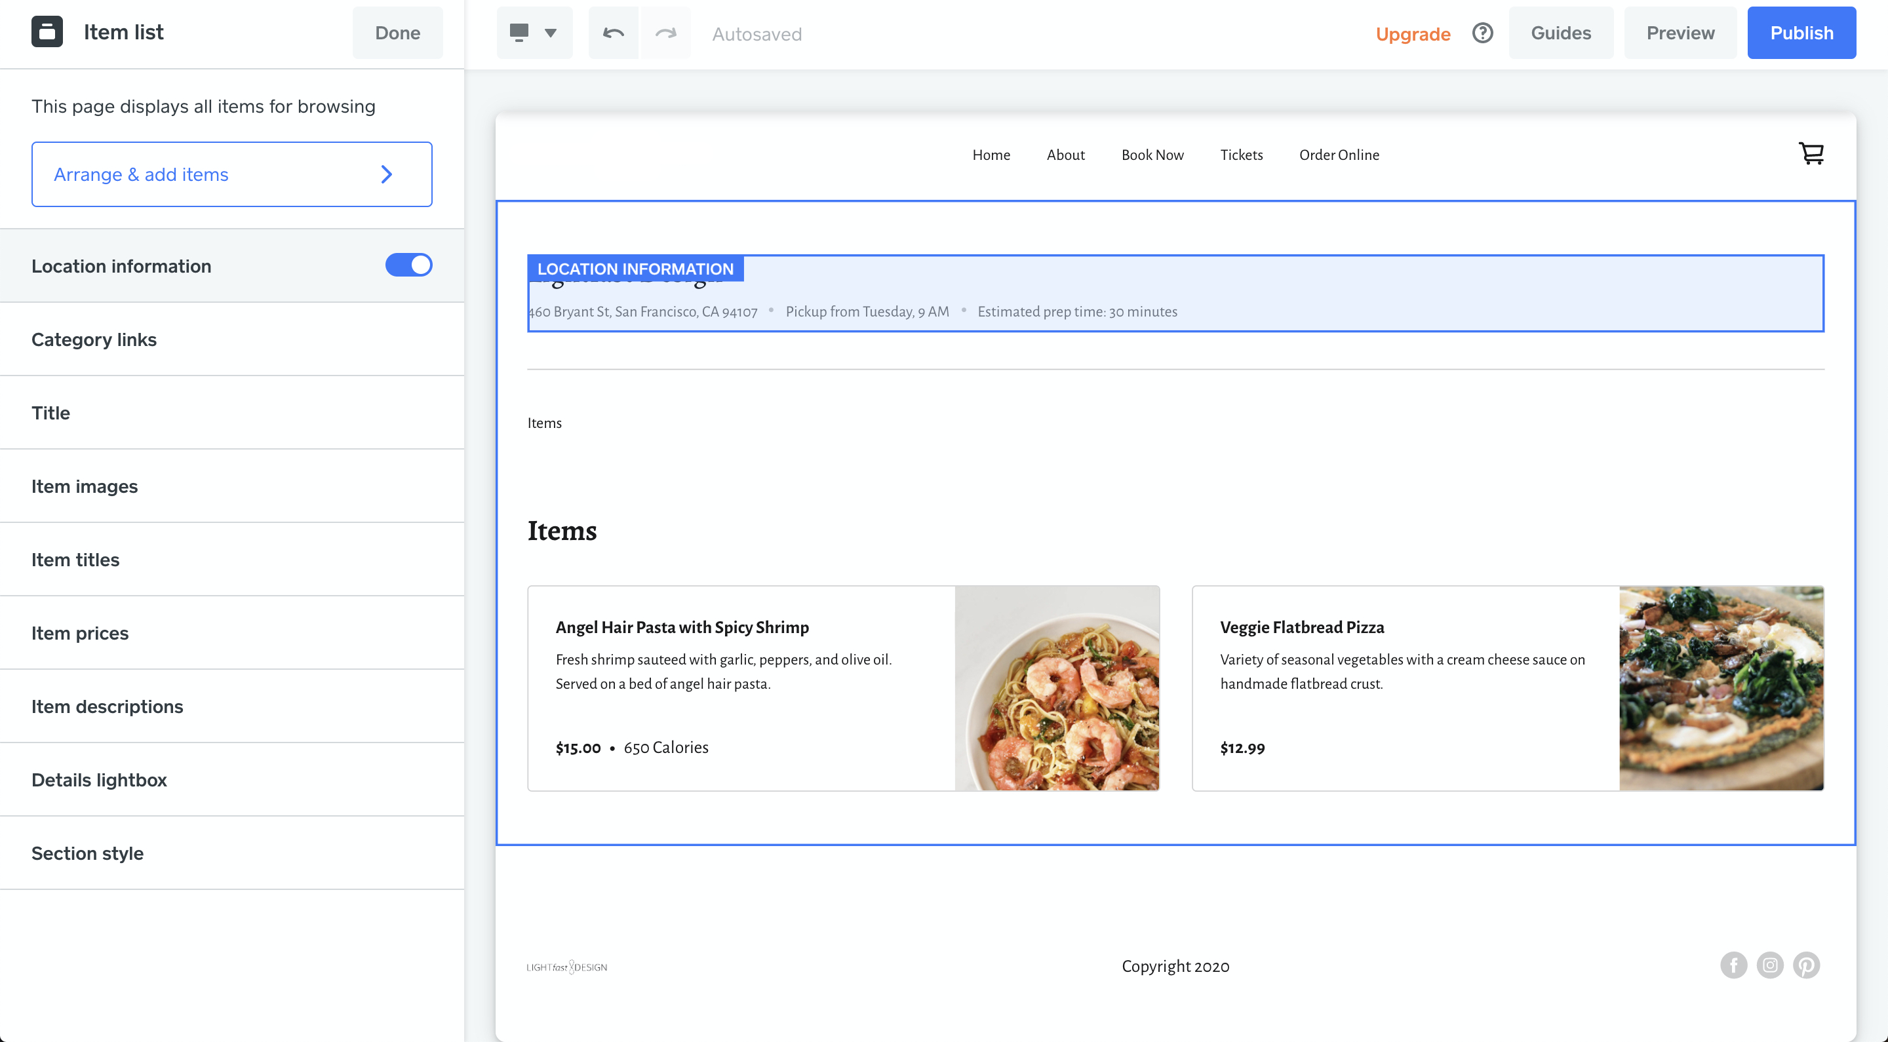Open the Arrange & add items panel
1888x1042 pixels.
(x=231, y=174)
